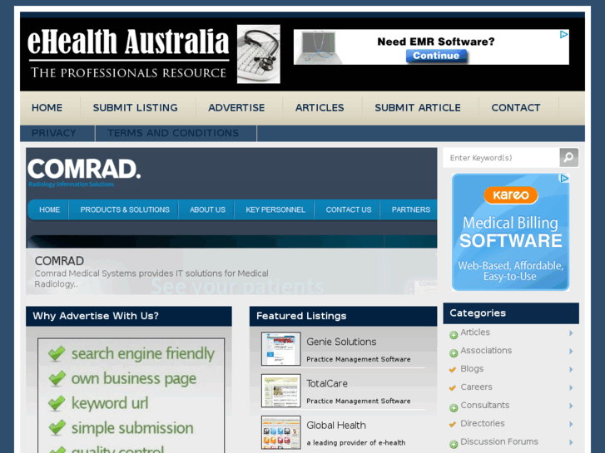The image size is (605, 453).
Task: Focus the Enter Keyword(s) search field
Action: point(501,158)
